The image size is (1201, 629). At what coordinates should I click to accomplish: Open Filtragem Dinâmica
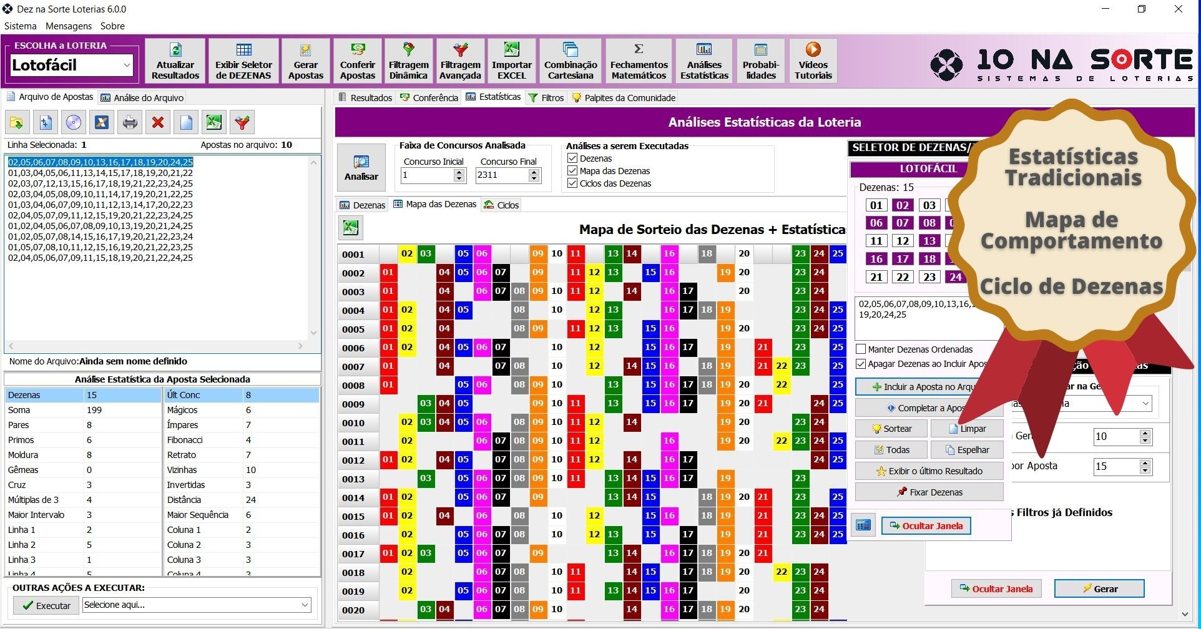(408, 61)
